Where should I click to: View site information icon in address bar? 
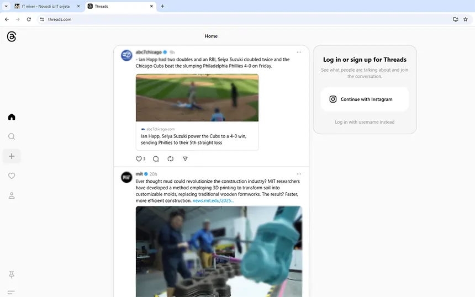[x=42, y=19]
